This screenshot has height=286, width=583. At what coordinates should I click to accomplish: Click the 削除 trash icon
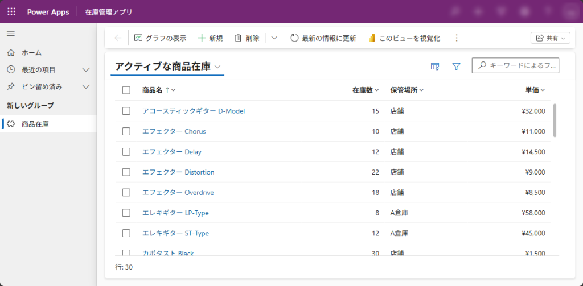tap(239, 38)
